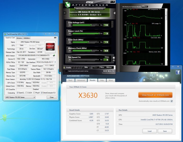Uncheck automatically view results at 3DMark.com
This screenshot has height=142, width=183.
[x=171, y=101]
